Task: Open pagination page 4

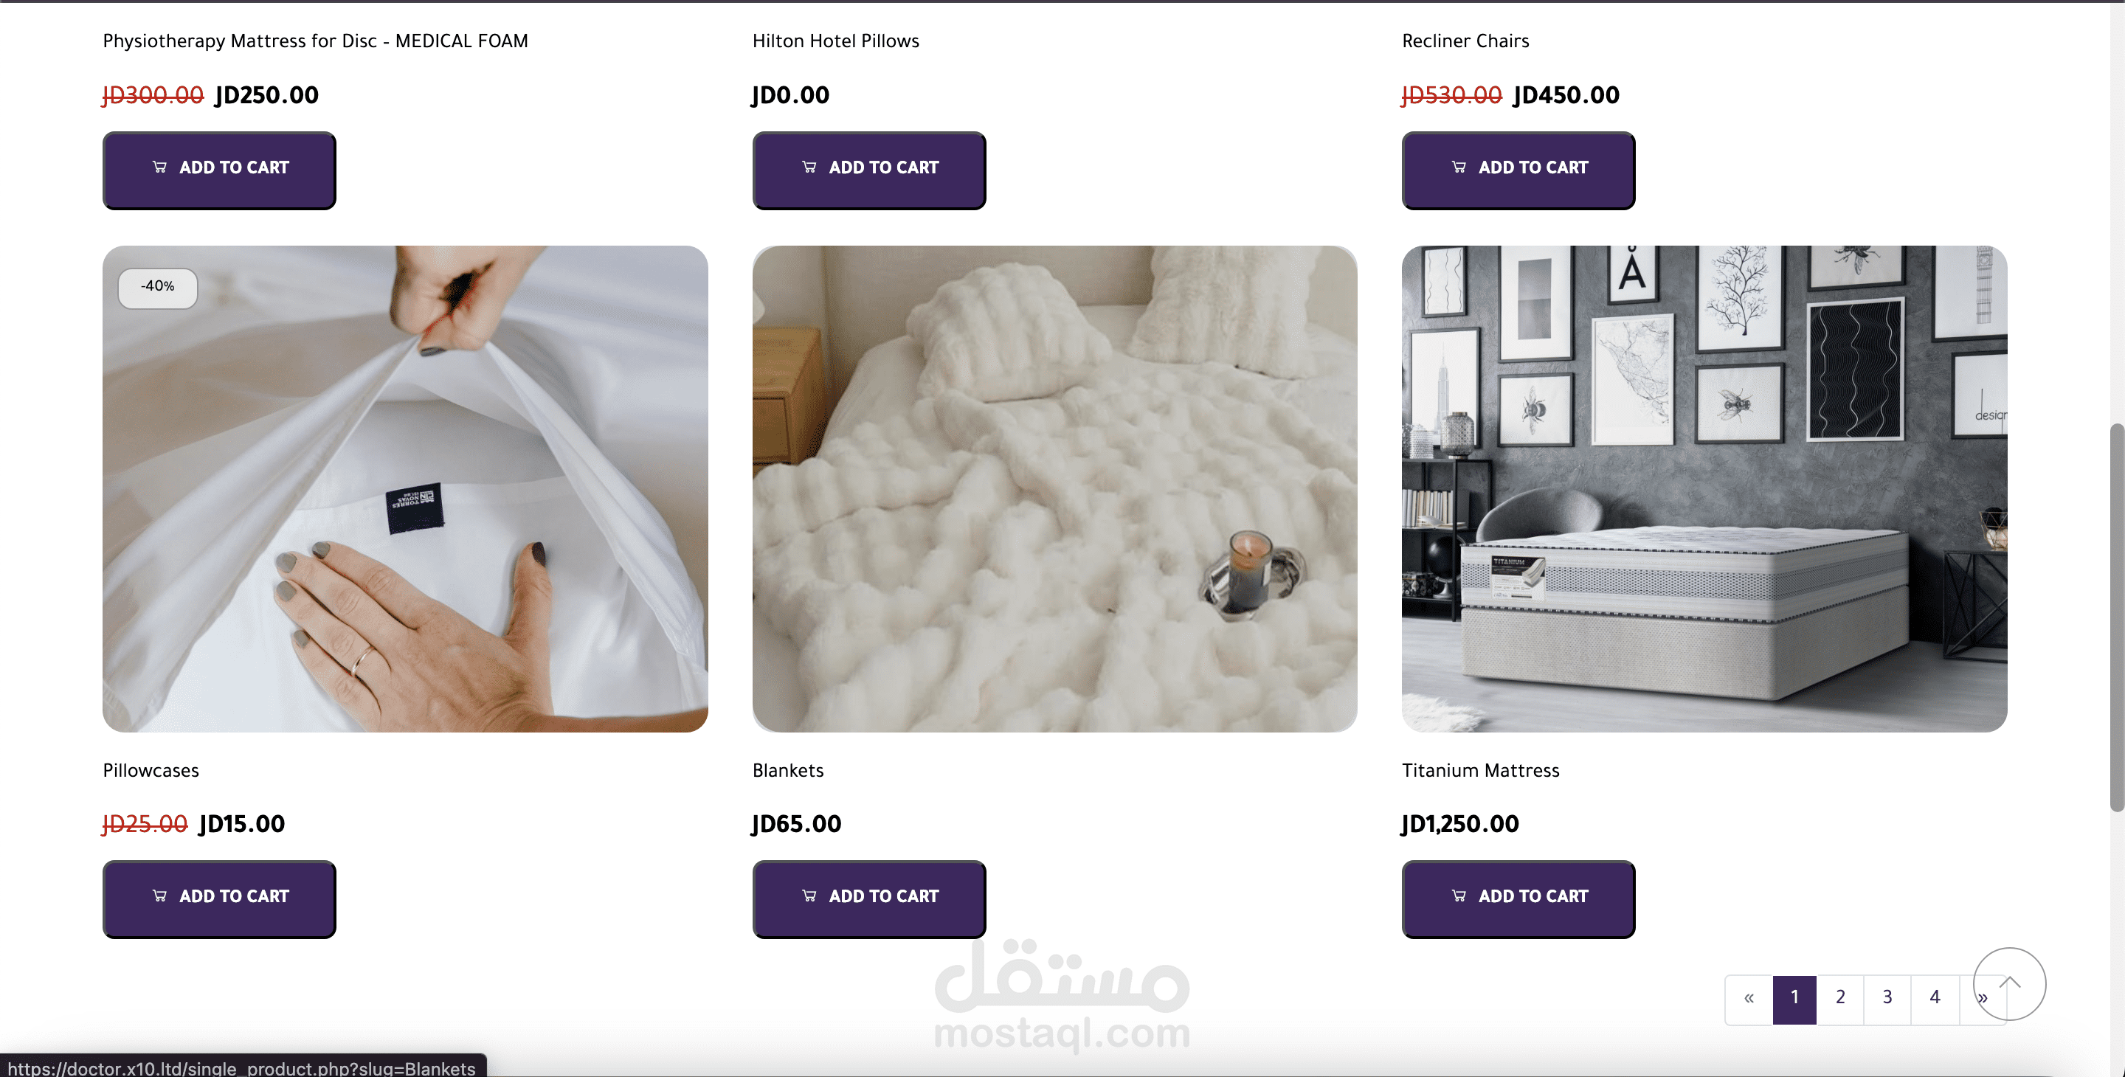Action: tap(1935, 999)
